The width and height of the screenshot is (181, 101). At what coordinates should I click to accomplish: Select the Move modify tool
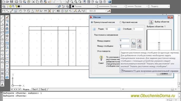pyautogui.click(x=7, y=36)
